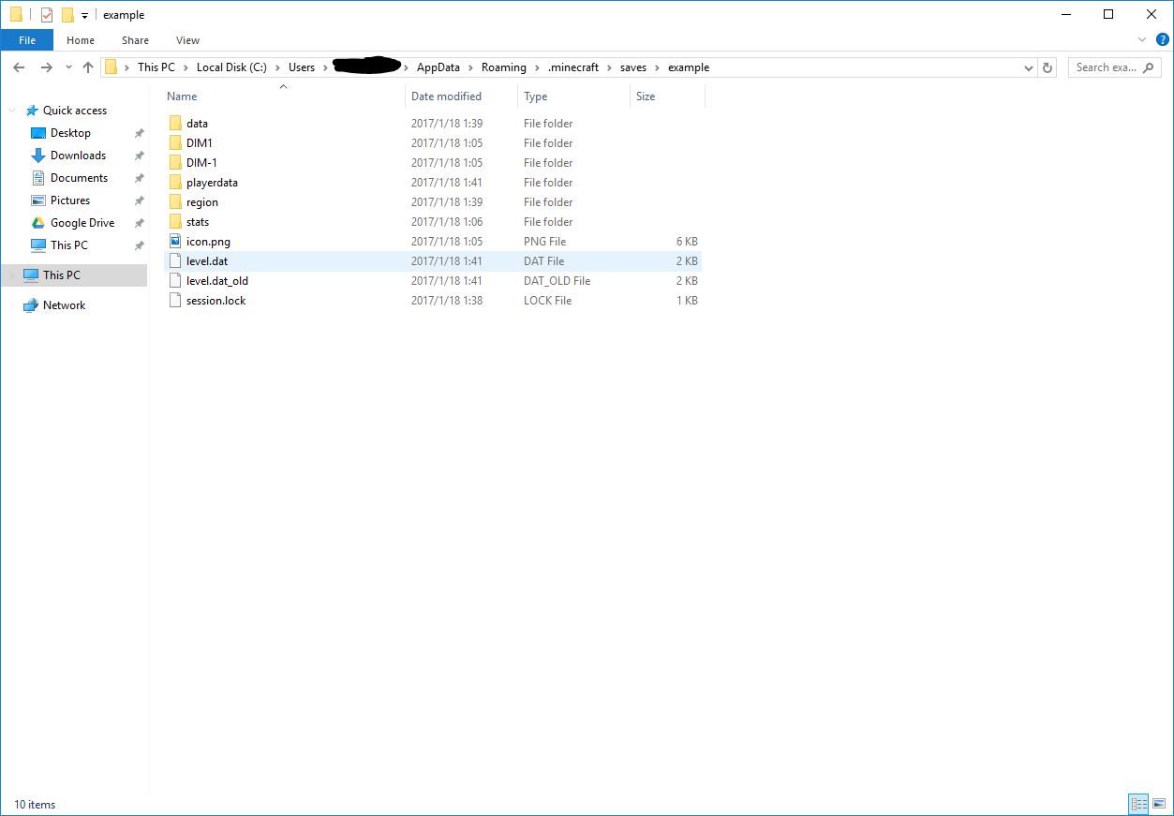Select the session.lock file icon

coord(175,301)
